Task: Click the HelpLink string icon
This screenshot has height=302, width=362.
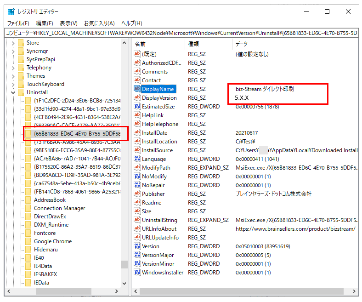Action: tap(137, 115)
